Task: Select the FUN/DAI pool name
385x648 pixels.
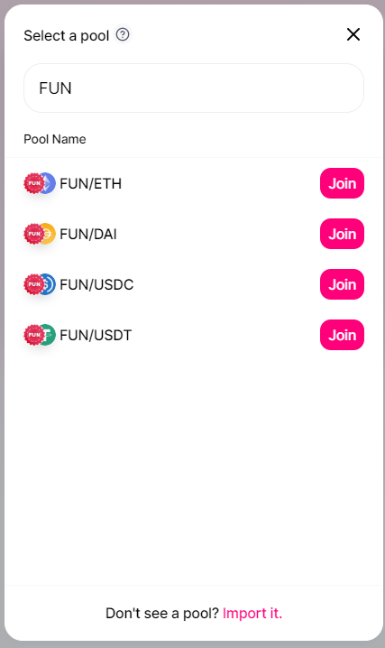Action: [88, 234]
